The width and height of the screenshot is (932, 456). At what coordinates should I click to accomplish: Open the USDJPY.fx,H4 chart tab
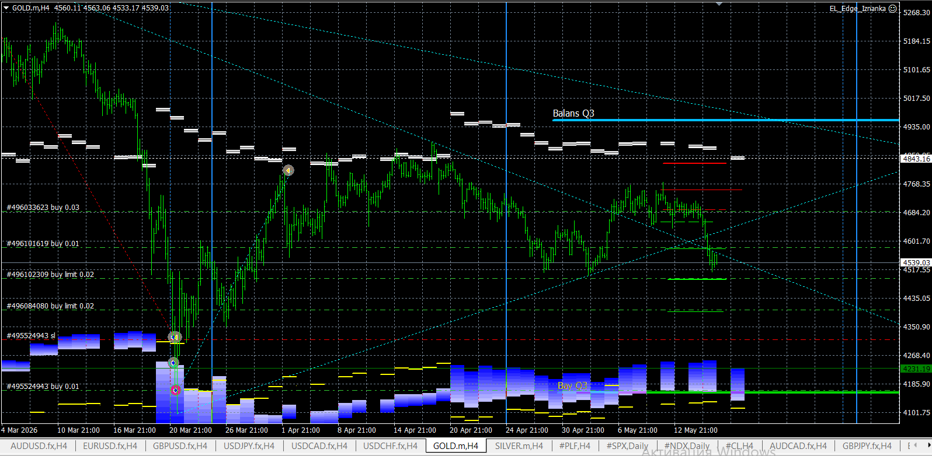coord(249,446)
